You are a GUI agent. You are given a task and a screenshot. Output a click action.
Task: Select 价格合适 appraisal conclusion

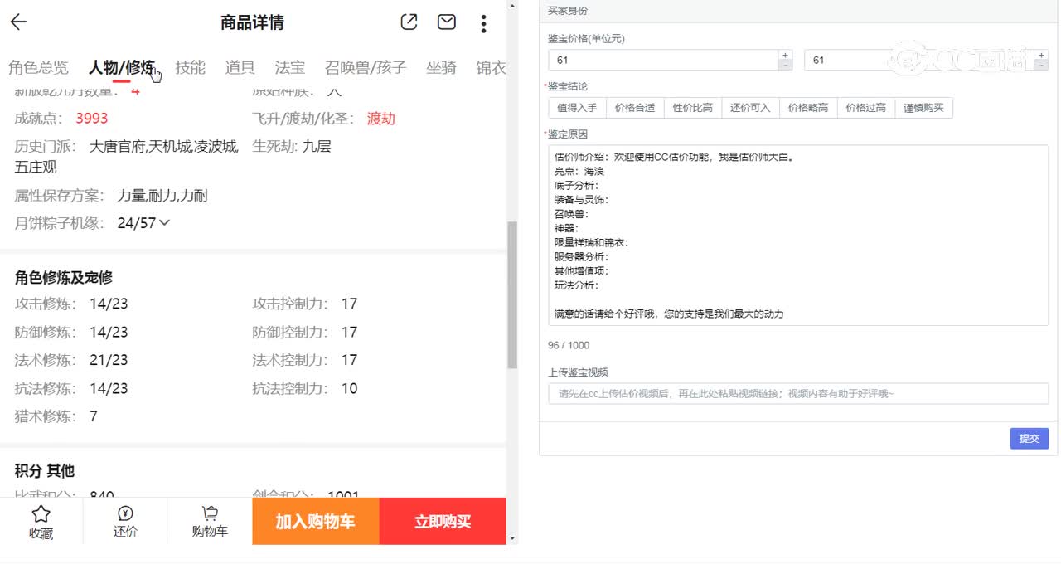coord(635,108)
